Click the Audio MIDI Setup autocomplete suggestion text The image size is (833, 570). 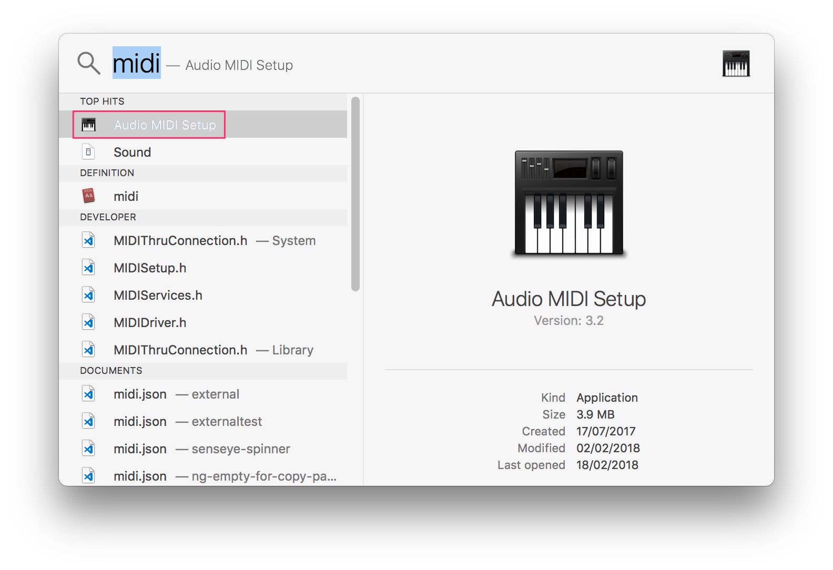coord(239,65)
